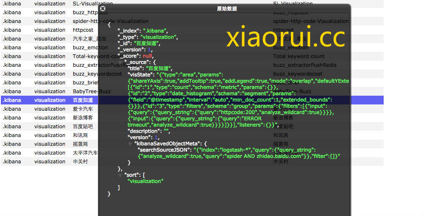Select the 中关村 row
This screenshot has height=216, width=423.
50,161
